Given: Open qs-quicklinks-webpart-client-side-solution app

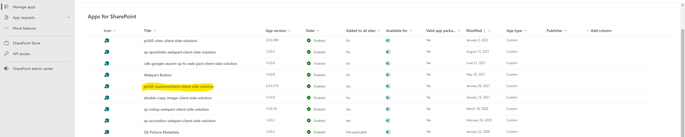Looking at the screenshot, I should (180, 52).
